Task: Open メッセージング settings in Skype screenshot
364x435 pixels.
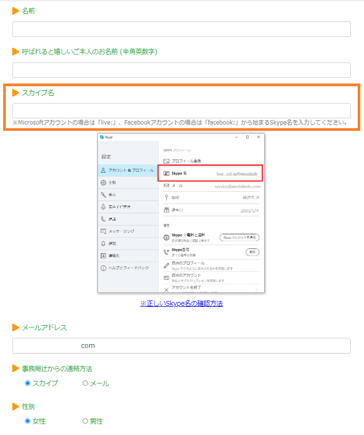Action: point(128,231)
